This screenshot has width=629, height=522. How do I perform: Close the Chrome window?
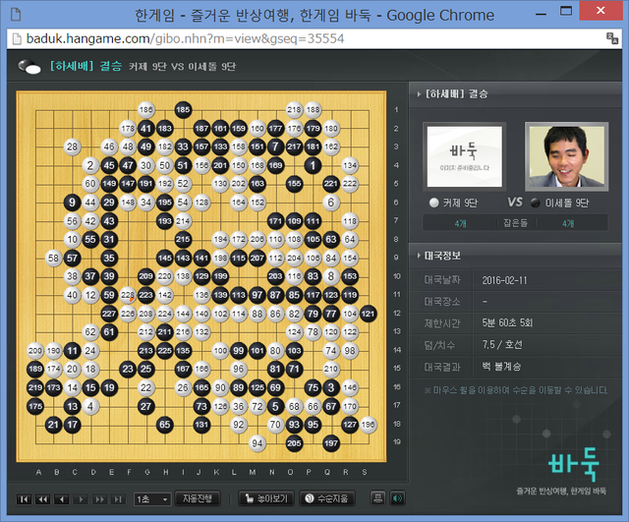(600, 11)
